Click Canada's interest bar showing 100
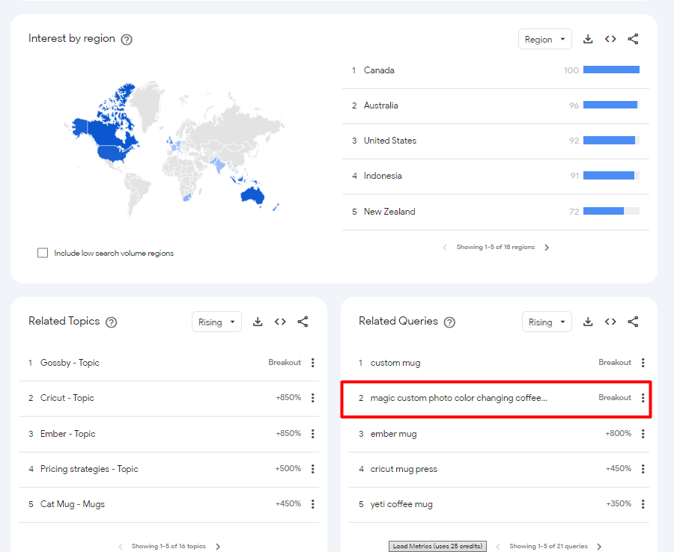The height and width of the screenshot is (552, 674). pyautogui.click(x=611, y=70)
